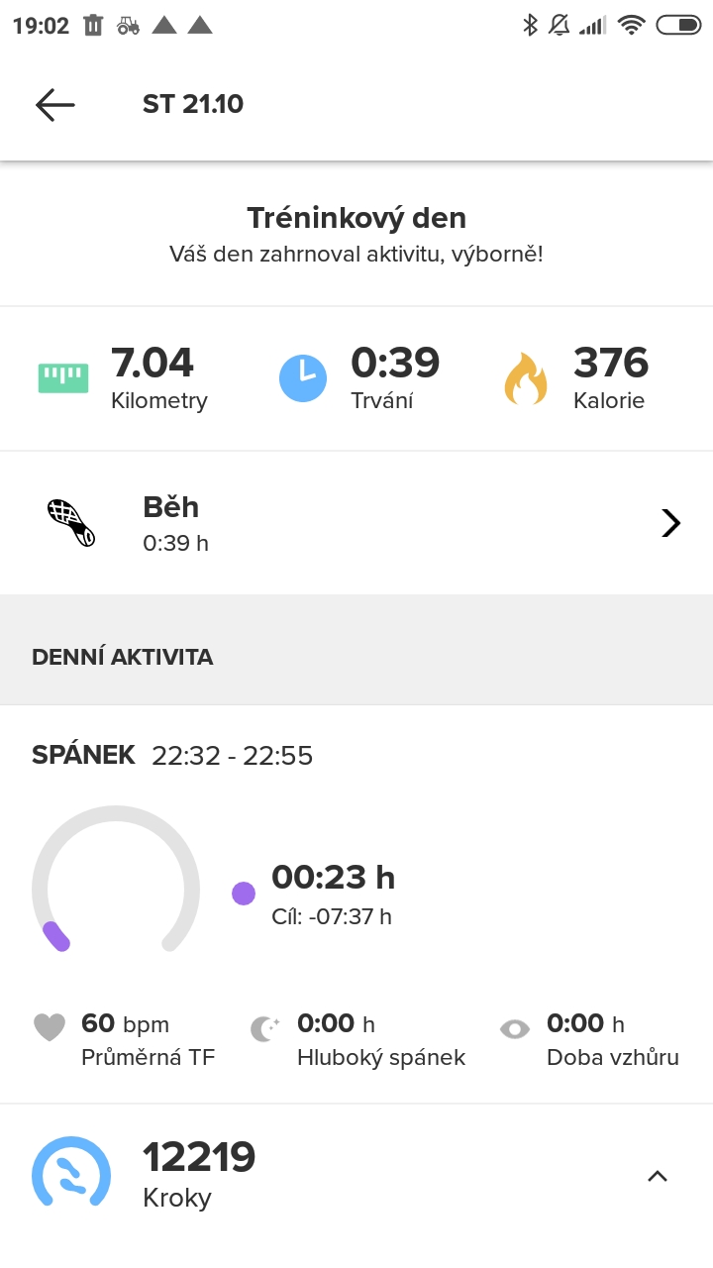Collapse the Kroky section with up chevron
Screen dimensions: 713x1268
point(658,1176)
